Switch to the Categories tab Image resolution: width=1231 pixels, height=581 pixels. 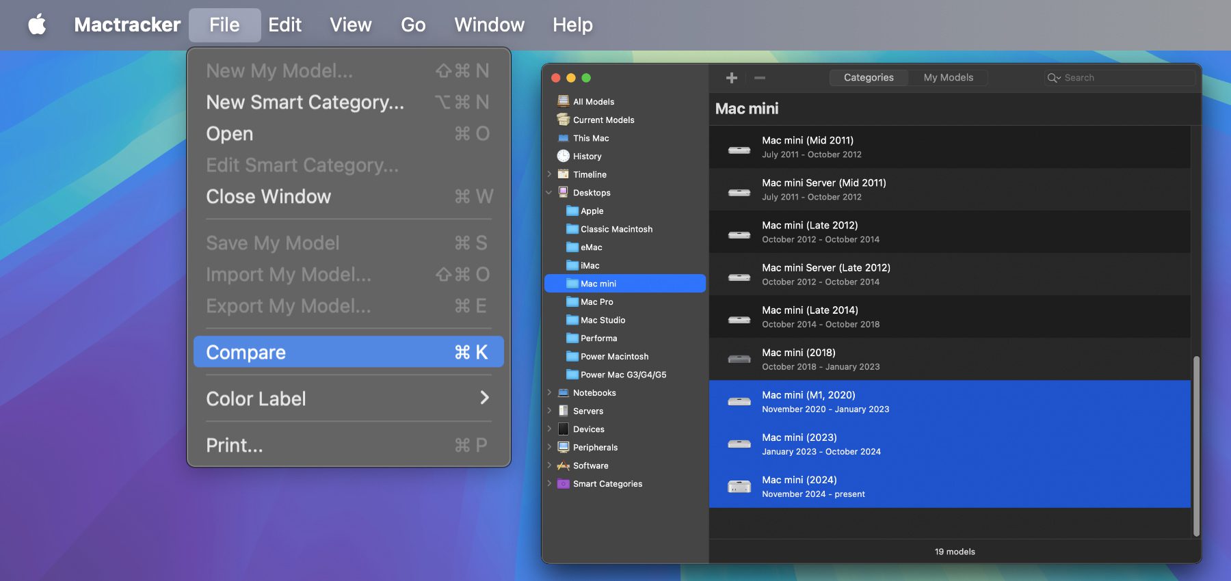pyautogui.click(x=869, y=78)
